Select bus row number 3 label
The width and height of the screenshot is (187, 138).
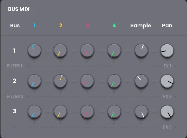[x=15, y=111]
